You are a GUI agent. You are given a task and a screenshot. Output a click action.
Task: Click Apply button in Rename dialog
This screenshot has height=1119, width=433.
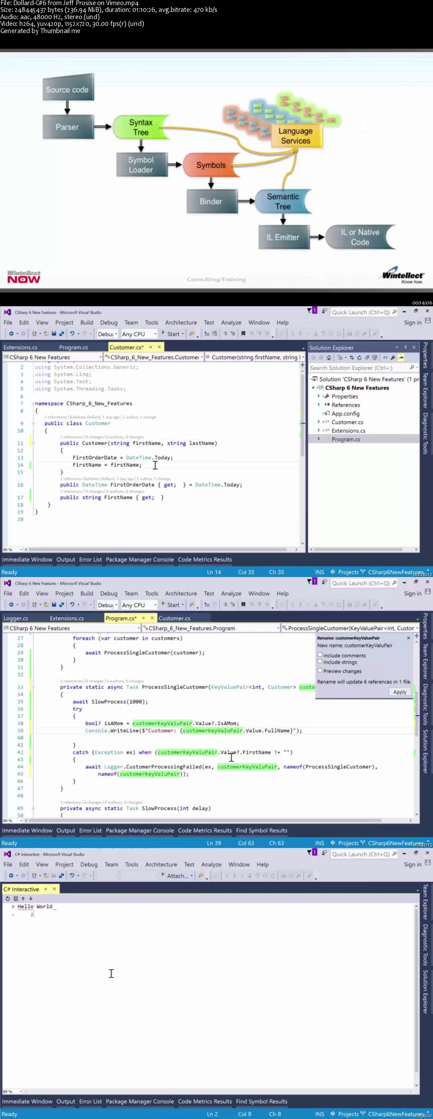400,692
